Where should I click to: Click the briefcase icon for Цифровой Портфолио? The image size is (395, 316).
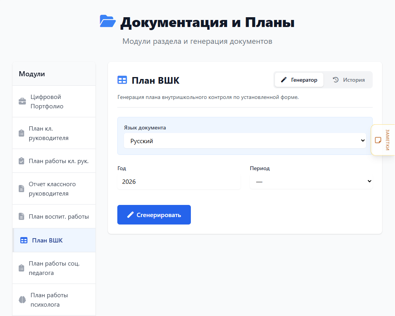point(22,101)
